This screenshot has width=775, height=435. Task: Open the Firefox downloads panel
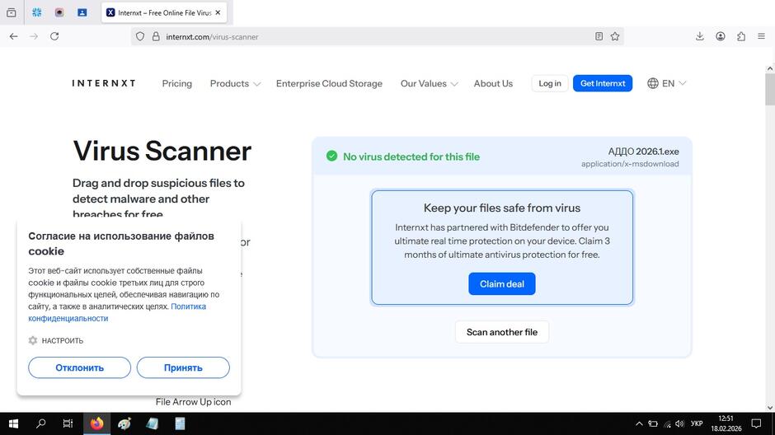pyautogui.click(x=699, y=36)
